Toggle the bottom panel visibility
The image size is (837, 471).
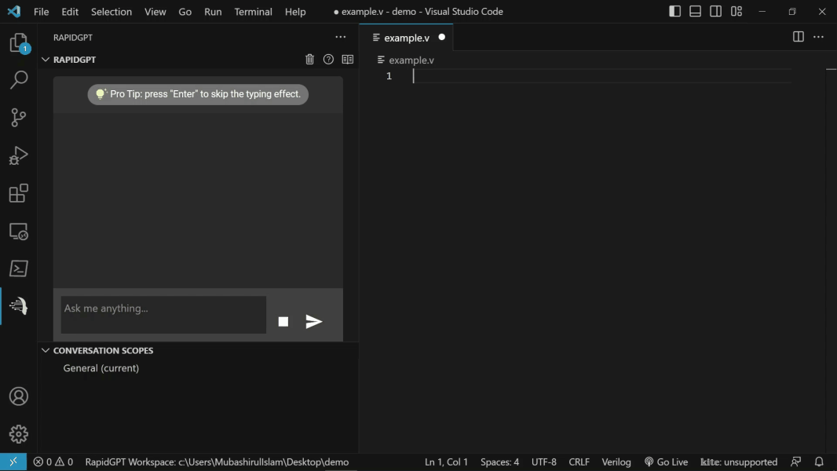pyautogui.click(x=695, y=11)
